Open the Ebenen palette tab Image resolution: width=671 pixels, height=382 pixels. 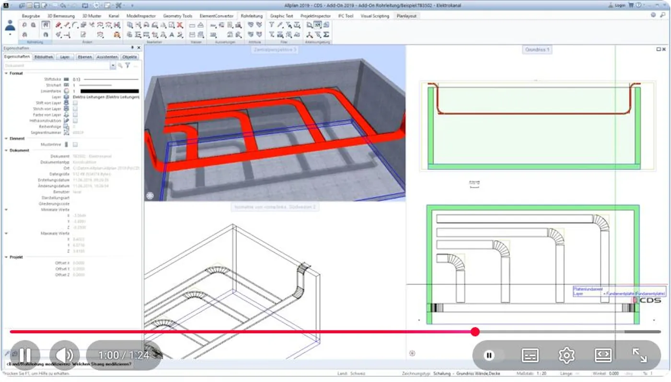click(84, 57)
